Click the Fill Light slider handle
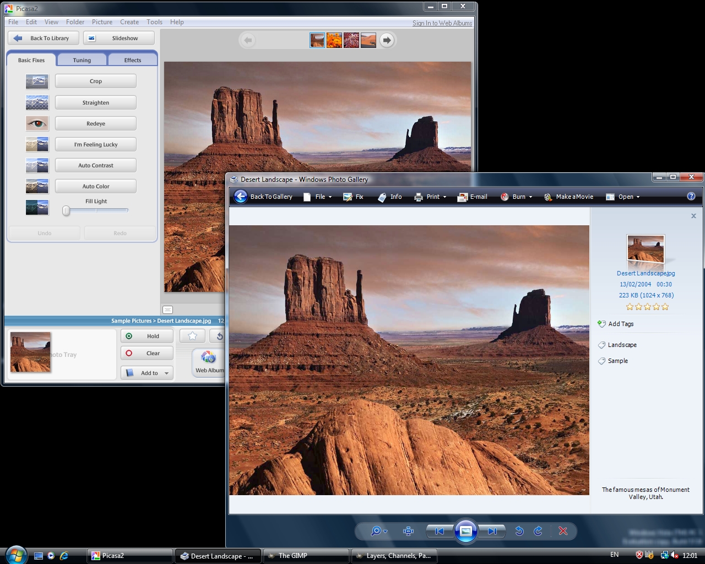705x564 pixels. point(66,210)
